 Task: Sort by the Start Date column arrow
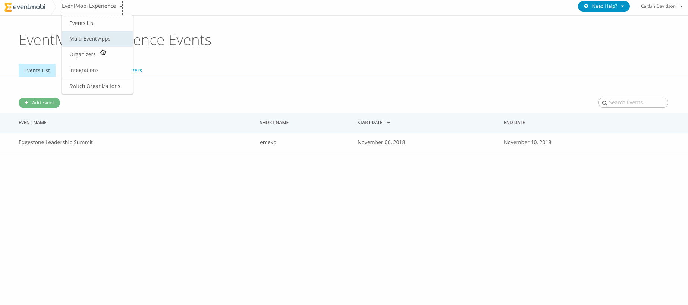coord(389,123)
